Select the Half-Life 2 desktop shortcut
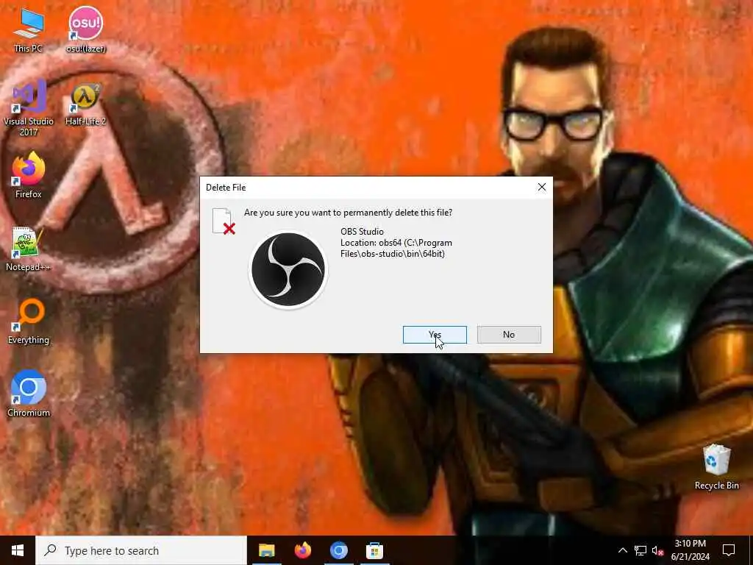753x565 pixels. (85, 104)
